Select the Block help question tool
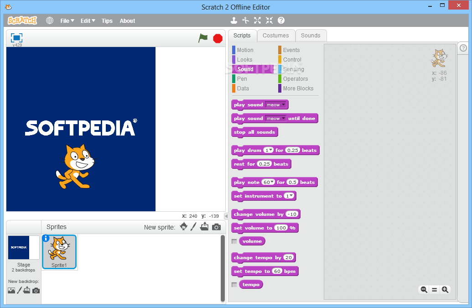Viewport: 472px width, 308px height. point(281,21)
